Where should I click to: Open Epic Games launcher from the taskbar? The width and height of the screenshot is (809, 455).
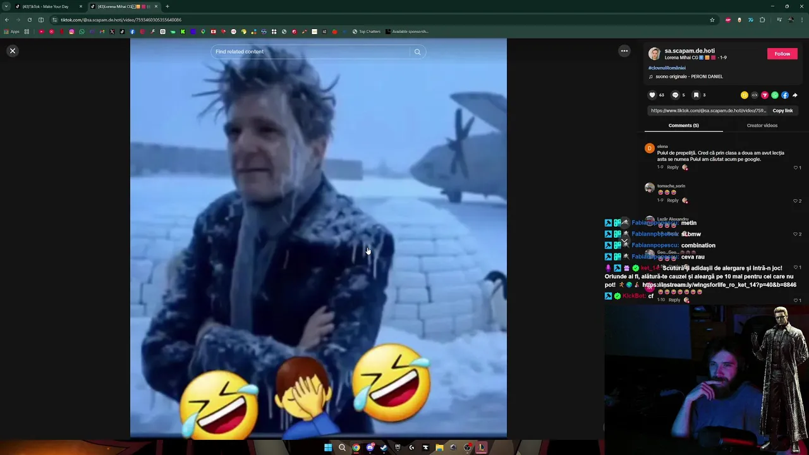point(398,447)
